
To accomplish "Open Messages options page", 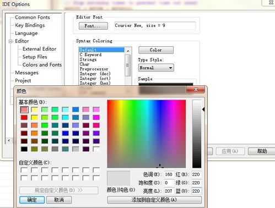I will pos(26,73).
